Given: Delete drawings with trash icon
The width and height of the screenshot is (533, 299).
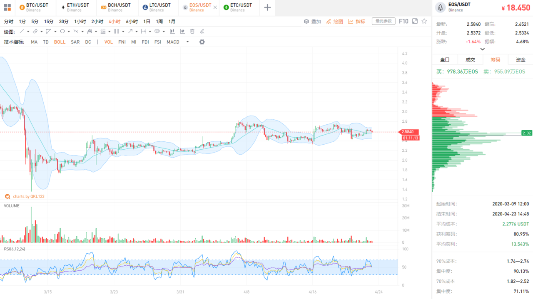Looking at the screenshot, I should click(x=192, y=31).
